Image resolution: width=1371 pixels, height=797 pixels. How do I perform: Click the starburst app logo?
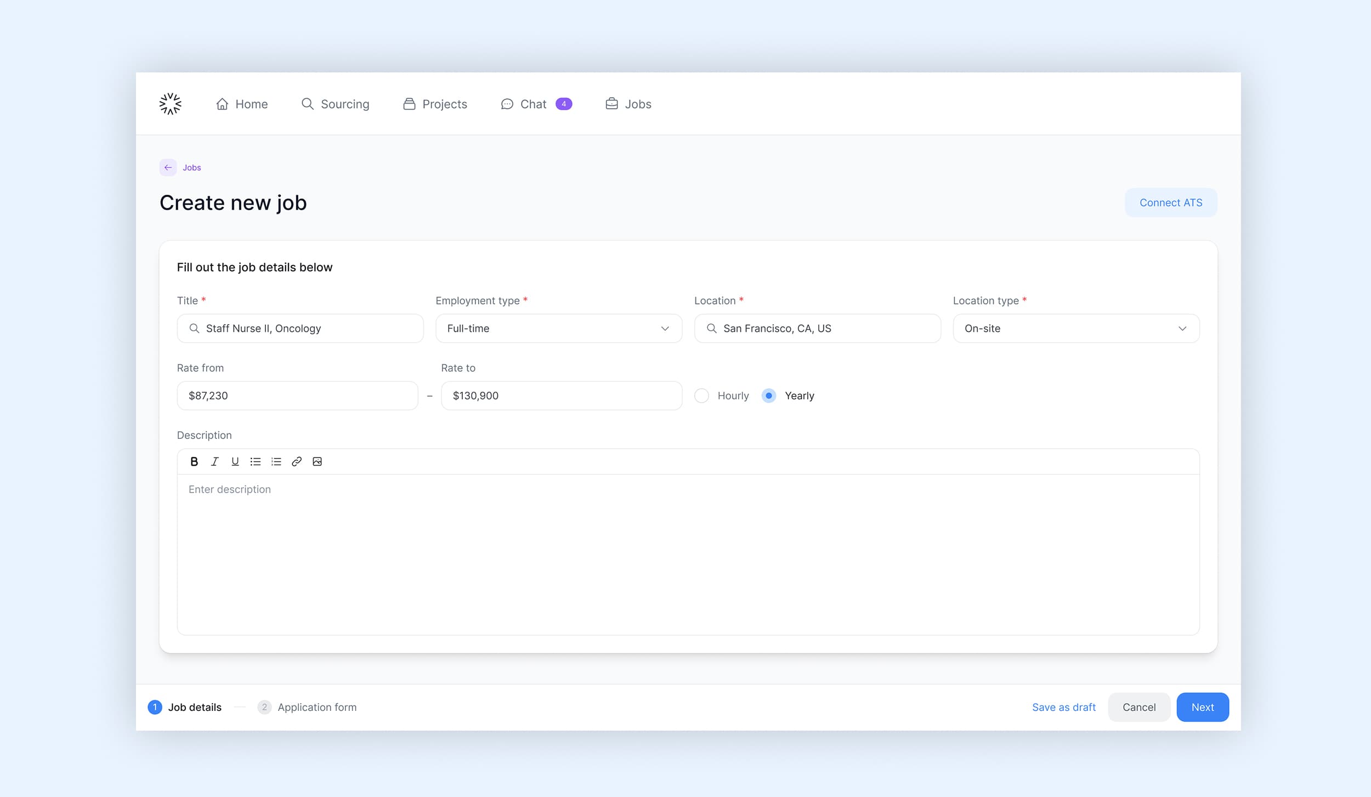[170, 104]
